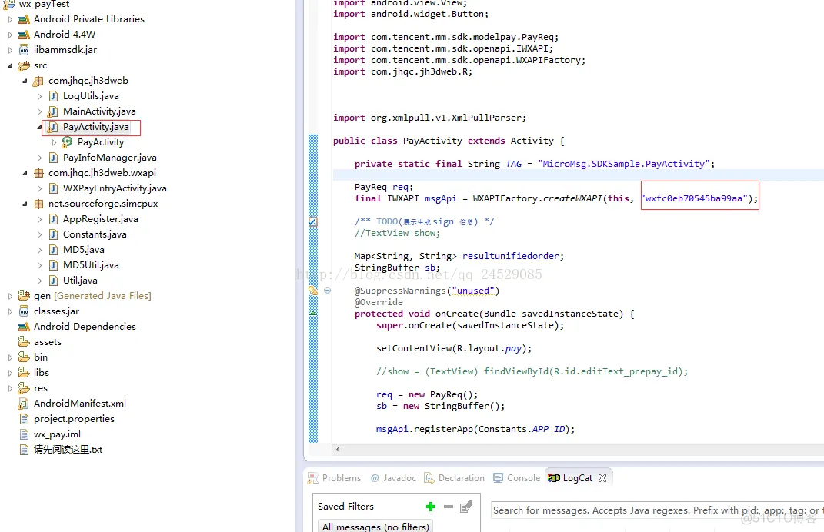
Task: Expand the bin folder
Action: pos(10,357)
